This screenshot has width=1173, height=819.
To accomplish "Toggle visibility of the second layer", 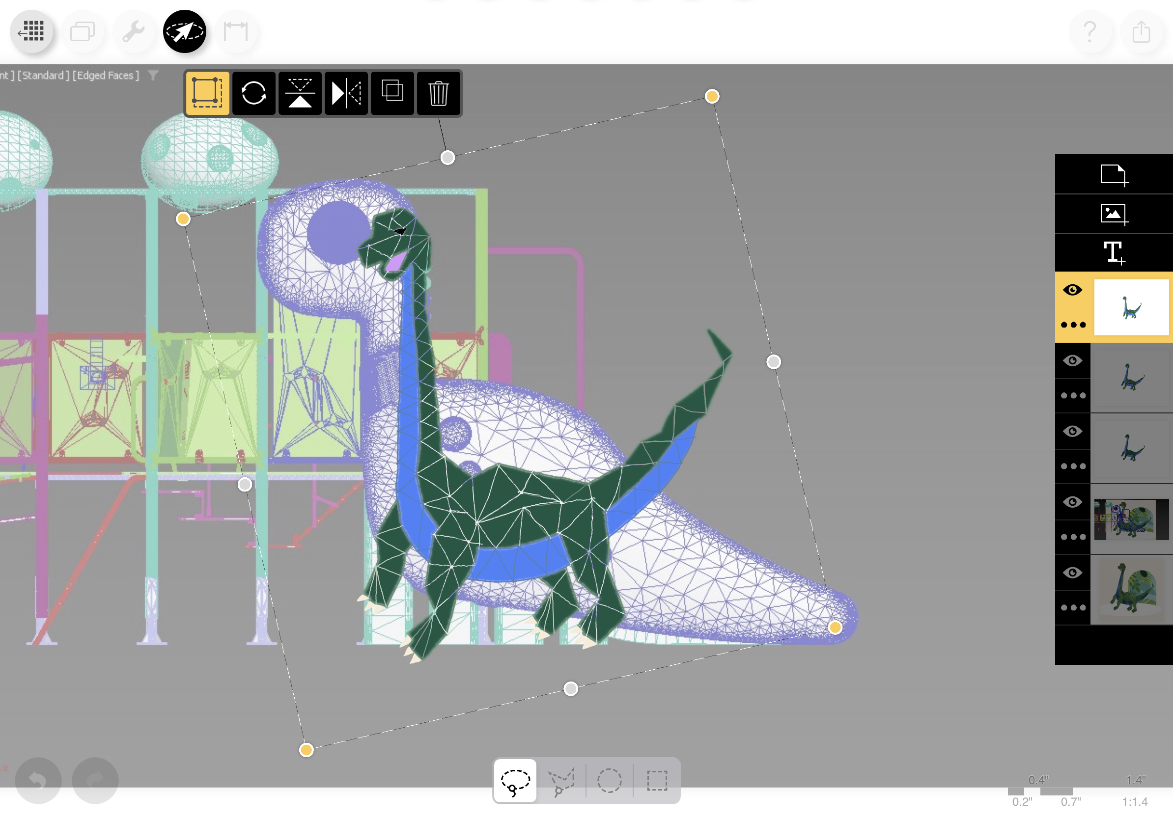I will pos(1072,360).
